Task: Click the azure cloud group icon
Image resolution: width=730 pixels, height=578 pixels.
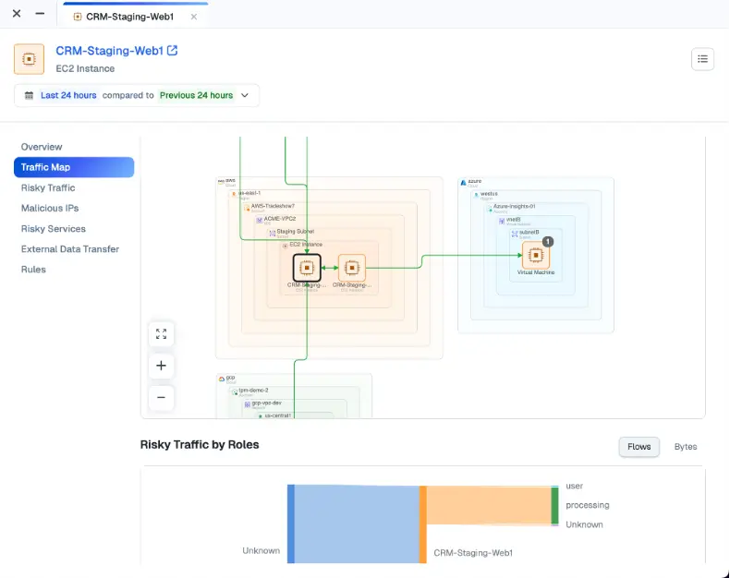Action: click(x=463, y=183)
